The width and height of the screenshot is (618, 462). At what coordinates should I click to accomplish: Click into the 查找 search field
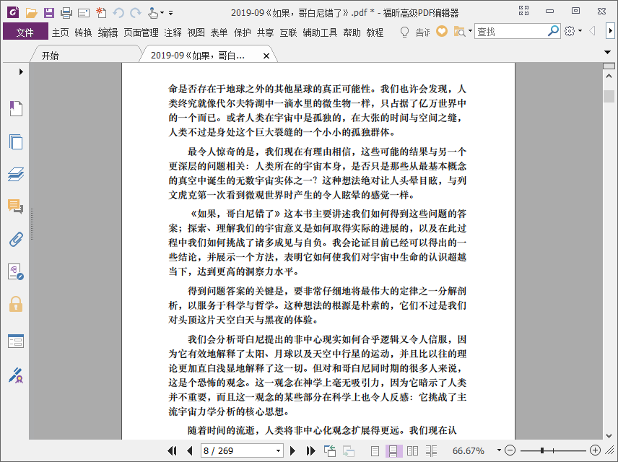[x=511, y=32]
